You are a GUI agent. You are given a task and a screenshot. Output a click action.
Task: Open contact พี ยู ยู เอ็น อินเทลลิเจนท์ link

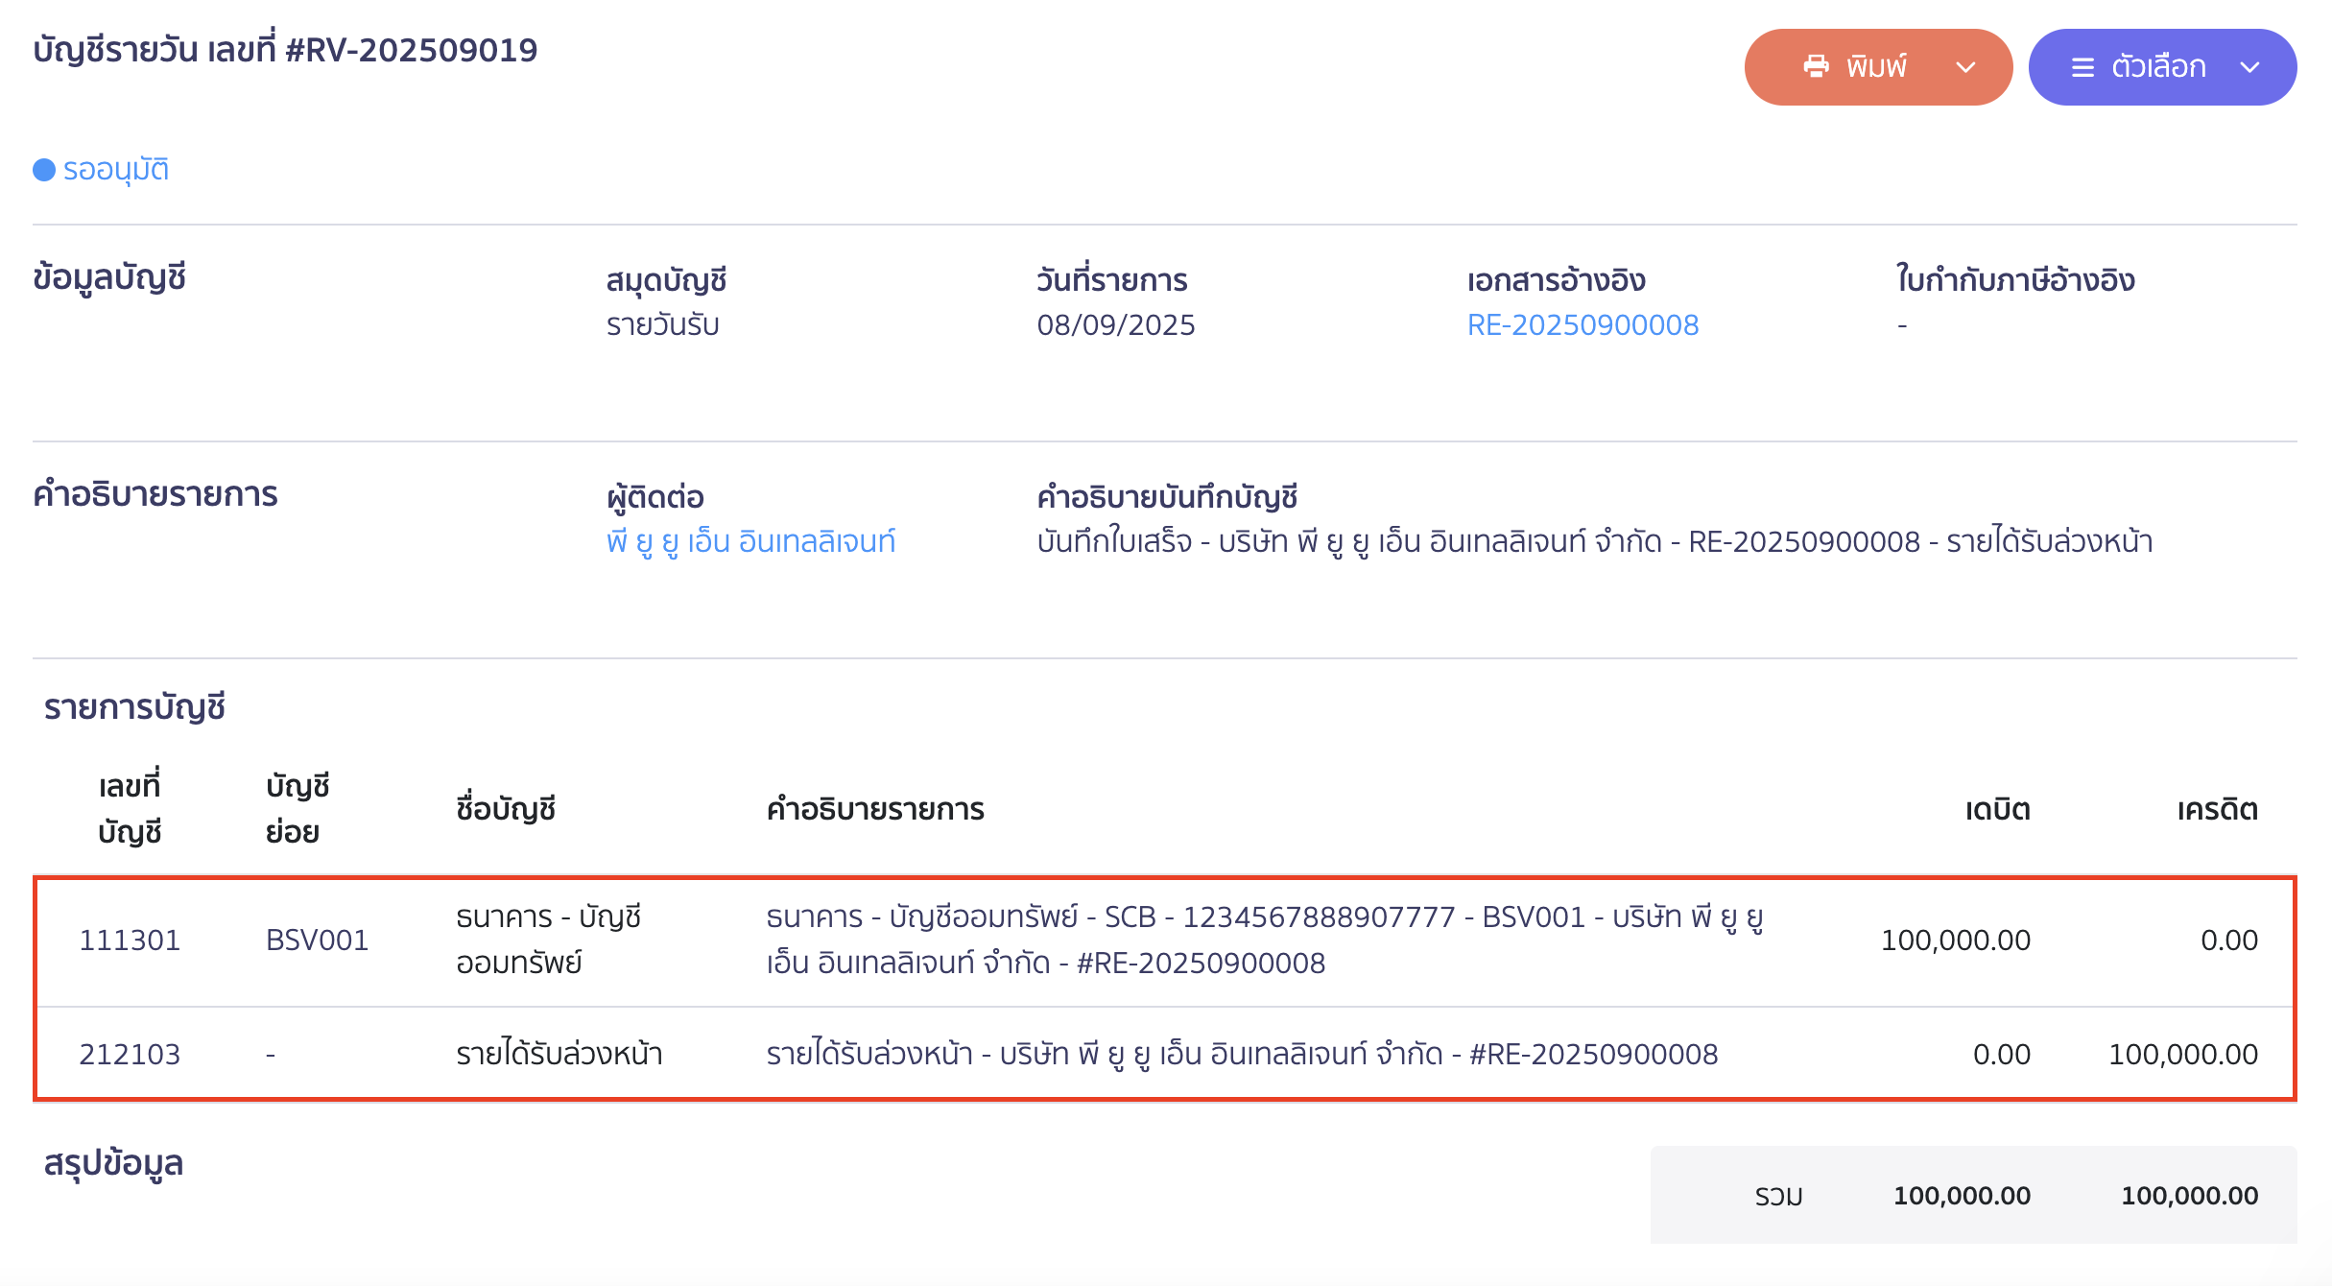tap(750, 542)
